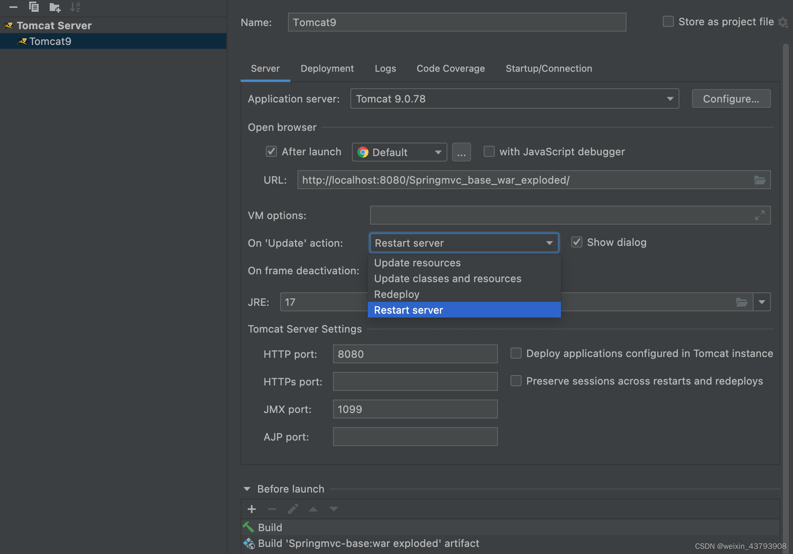
Task: Switch to the Deployment tab
Action: 327,69
